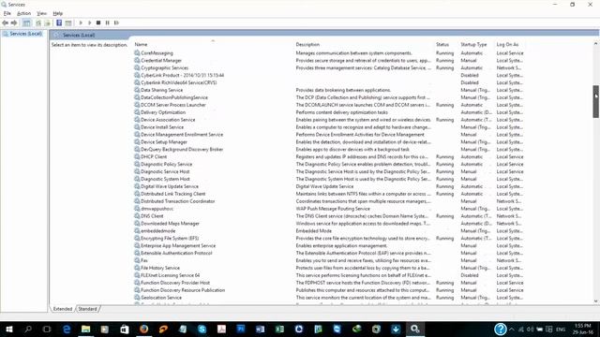Viewport: 600px width, 337px height.
Task: Select Digital Wave Update Service row
Action: pyautogui.click(x=329, y=186)
